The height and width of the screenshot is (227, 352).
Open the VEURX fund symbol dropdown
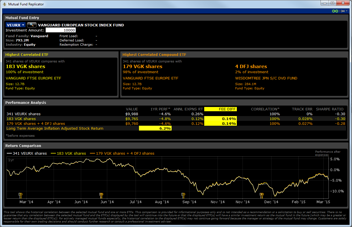pos(16,25)
